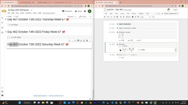This screenshot has height=105, width=188.
Task: Move Colab cell up with arrow icon
Action: (x=70, y=41)
